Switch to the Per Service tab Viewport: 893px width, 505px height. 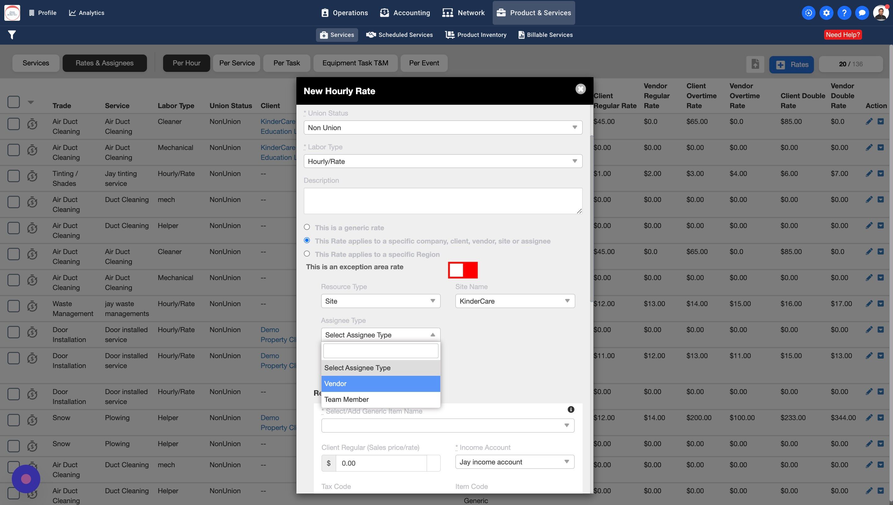(x=237, y=63)
